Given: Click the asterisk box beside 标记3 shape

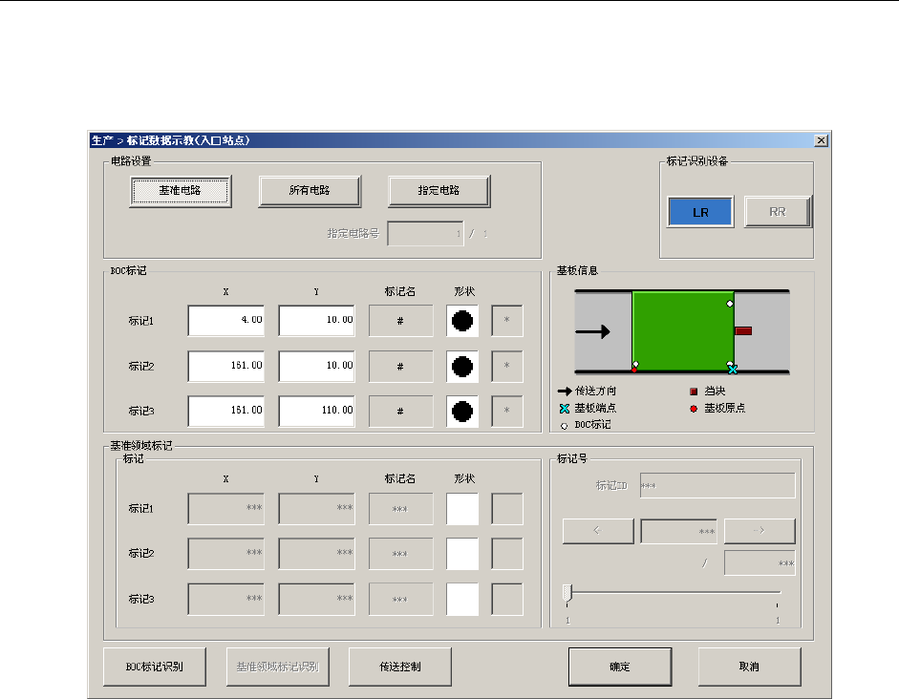Looking at the screenshot, I should [x=507, y=411].
